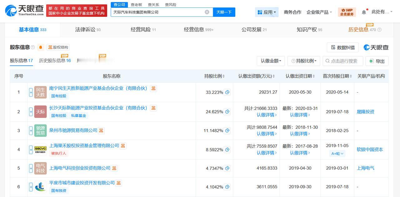
Task: View 认缴详情 under 最新：2018-11-30
Action: 300,134
